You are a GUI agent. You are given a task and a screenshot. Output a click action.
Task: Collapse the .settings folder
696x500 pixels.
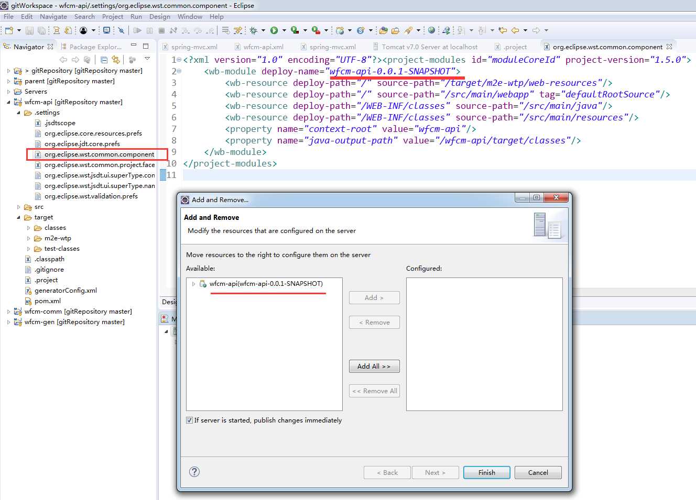18,113
